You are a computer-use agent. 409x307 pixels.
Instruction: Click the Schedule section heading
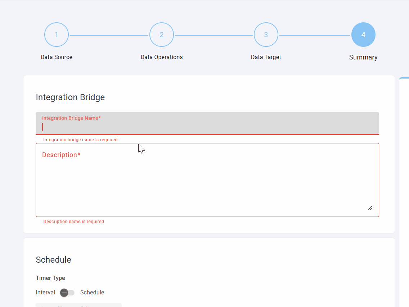(x=53, y=260)
